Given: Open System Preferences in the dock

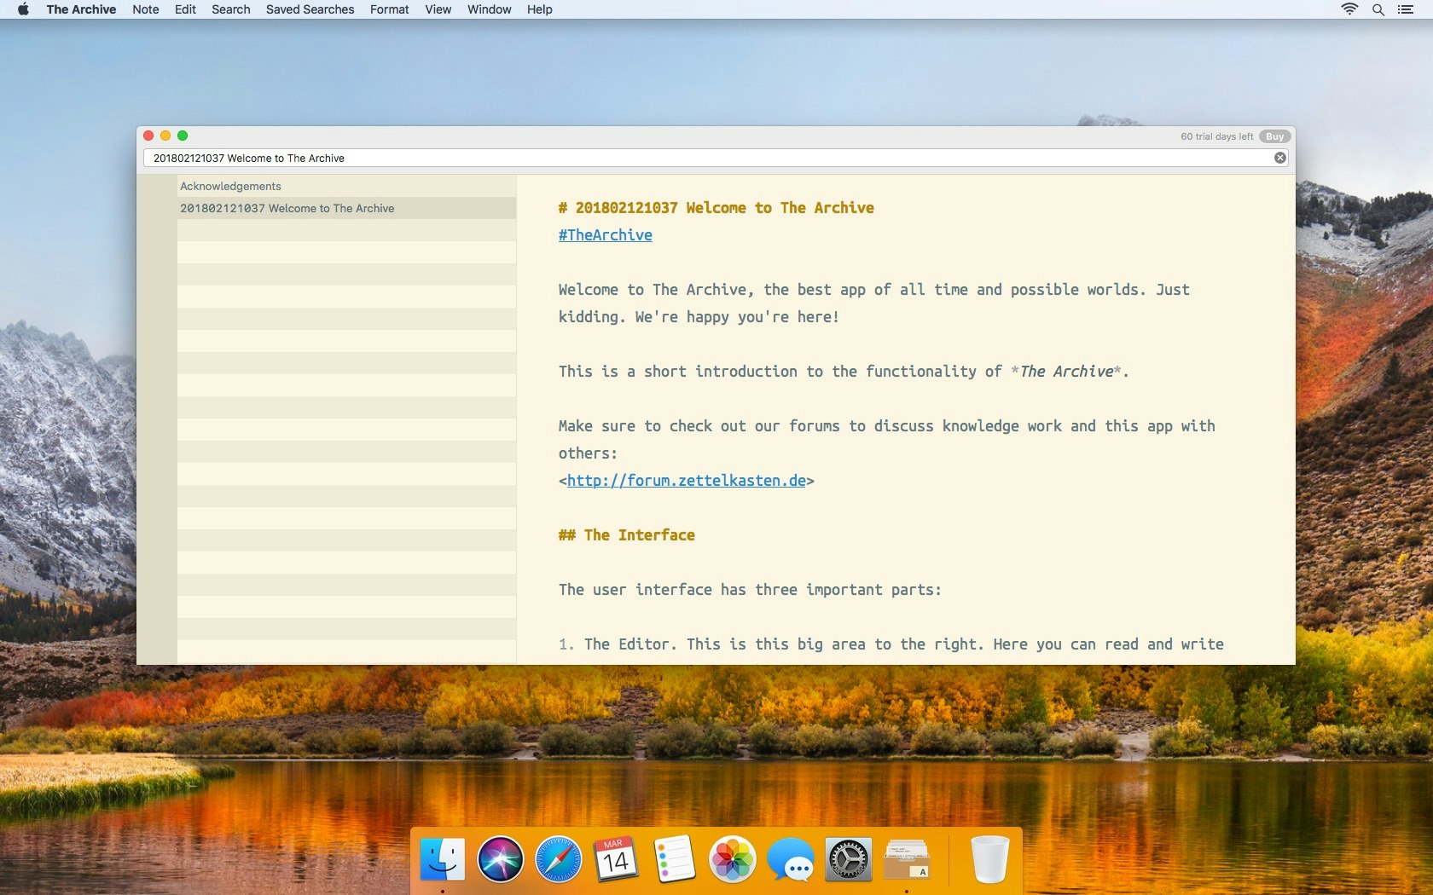Looking at the screenshot, I should (x=848, y=858).
